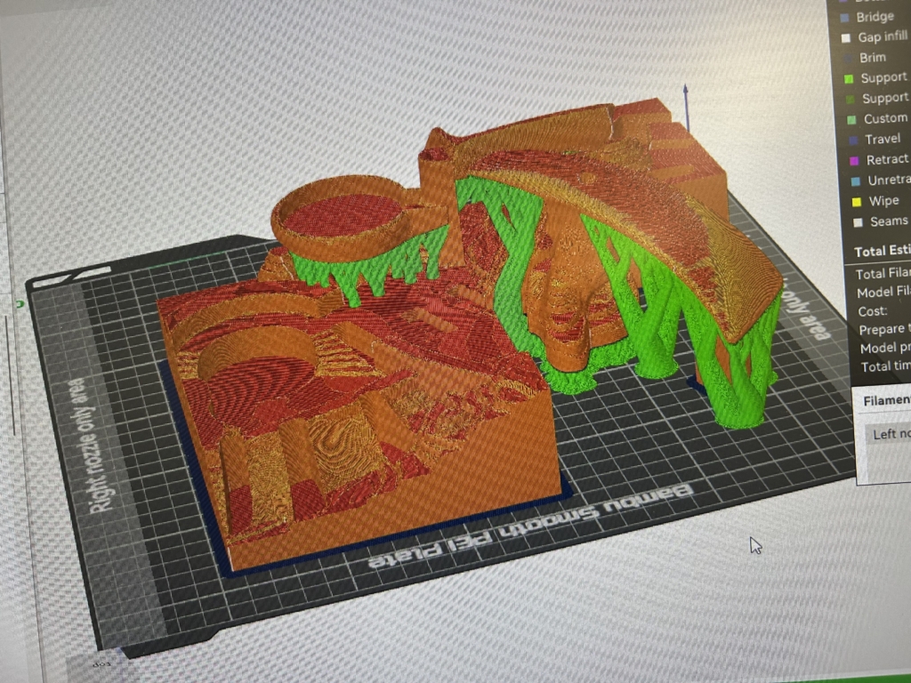Click the Bridge color swatch in legend
Image resolution: width=911 pixels, height=683 pixels.
(845, 18)
